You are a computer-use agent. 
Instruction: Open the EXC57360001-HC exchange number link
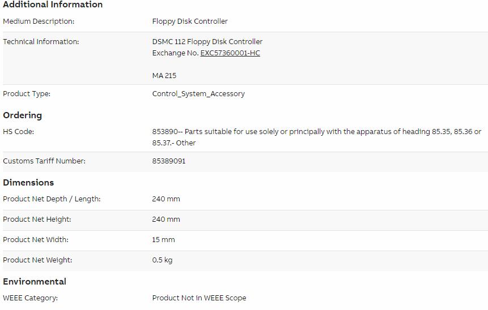coord(230,53)
